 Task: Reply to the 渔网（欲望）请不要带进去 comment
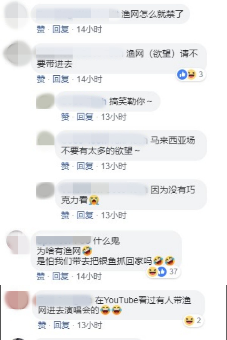pos(61,79)
